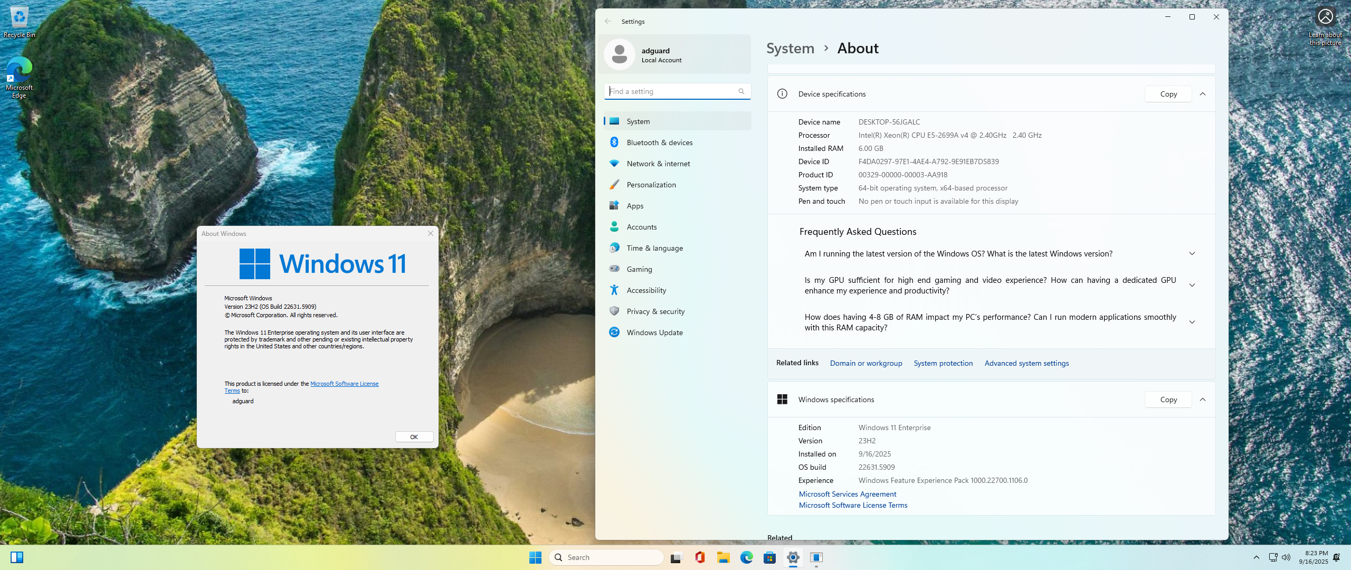Collapse the Windows specifications section
1351x570 pixels.
[1203, 400]
